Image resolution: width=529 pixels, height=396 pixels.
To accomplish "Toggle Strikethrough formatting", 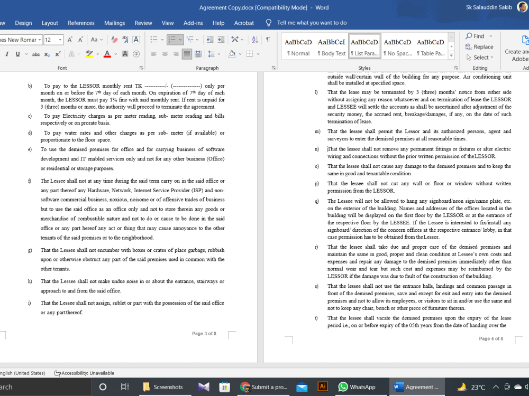I will click(x=36, y=54).
